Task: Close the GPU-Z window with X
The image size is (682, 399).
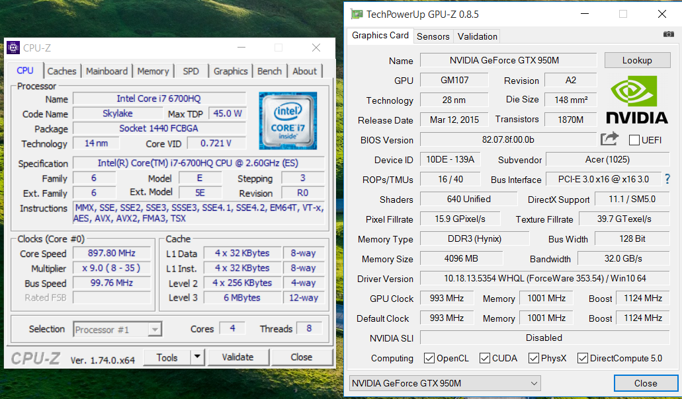Action: [662, 14]
